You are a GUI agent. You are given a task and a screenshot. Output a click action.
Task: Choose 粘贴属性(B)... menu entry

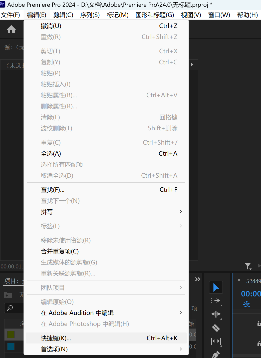(x=106, y=95)
